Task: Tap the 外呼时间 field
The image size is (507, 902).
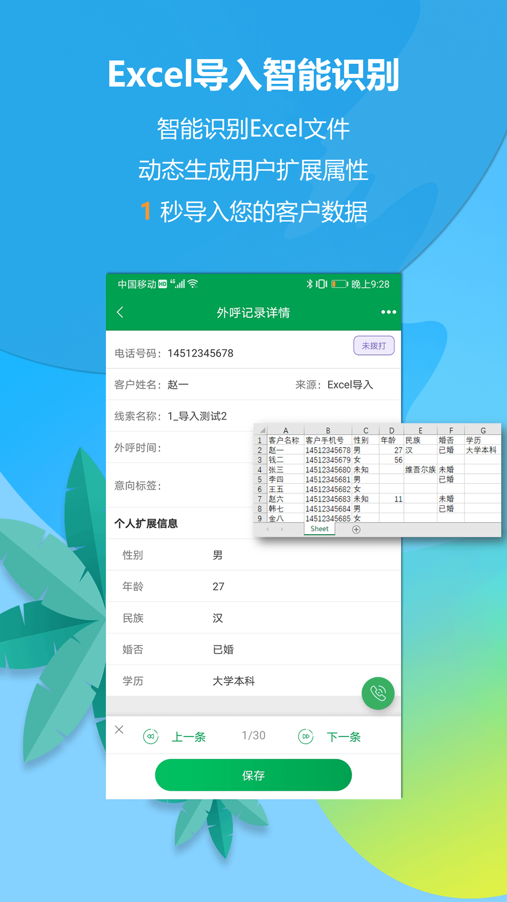Action: (x=180, y=448)
